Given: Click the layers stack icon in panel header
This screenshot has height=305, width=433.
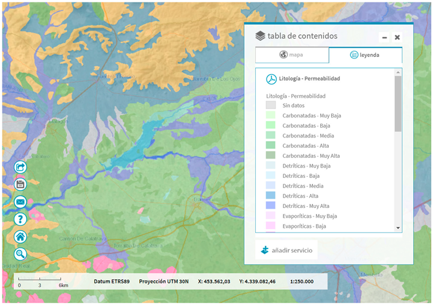Looking at the screenshot, I should (260, 36).
